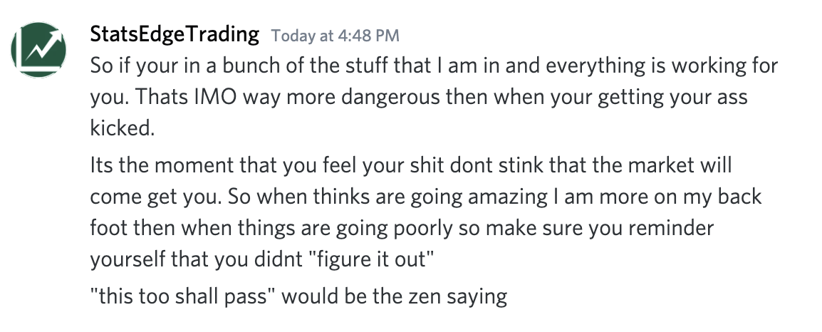Click the "this too shall pass" message

coord(299,297)
